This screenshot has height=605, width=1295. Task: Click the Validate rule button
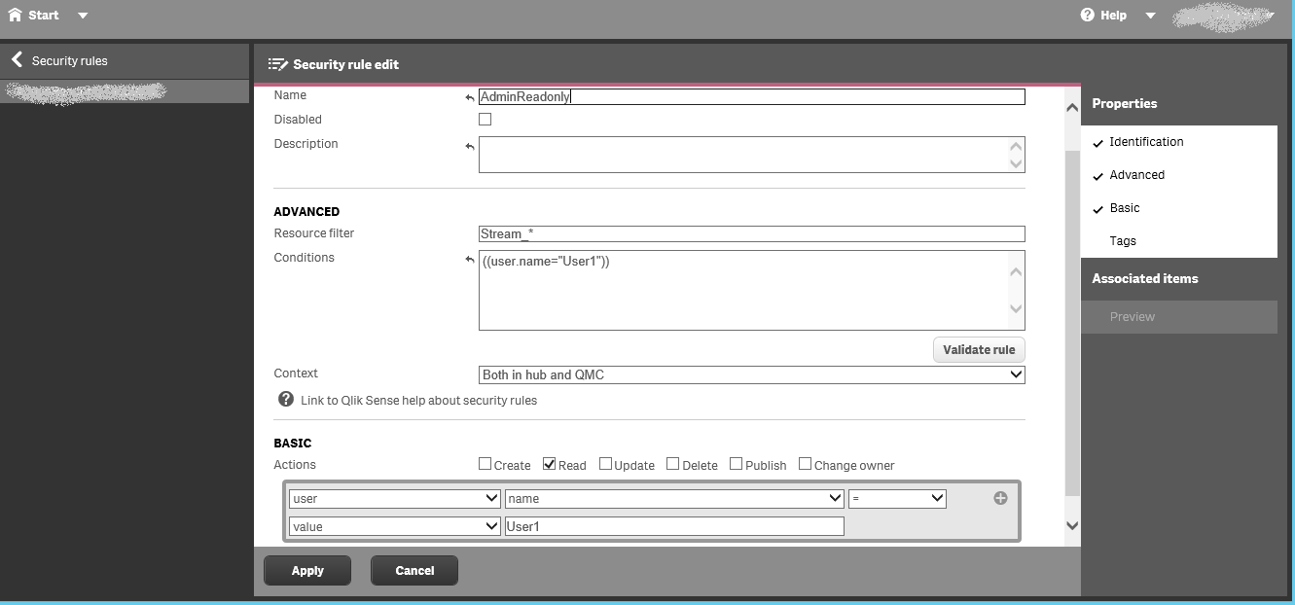(x=978, y=349)
